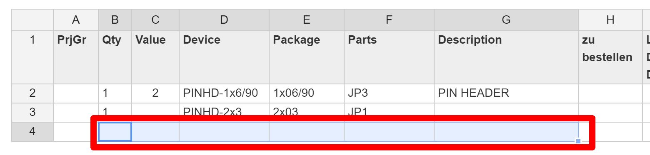Select the active cell B4
Screen dimensions: 650x155
point(115,132)
